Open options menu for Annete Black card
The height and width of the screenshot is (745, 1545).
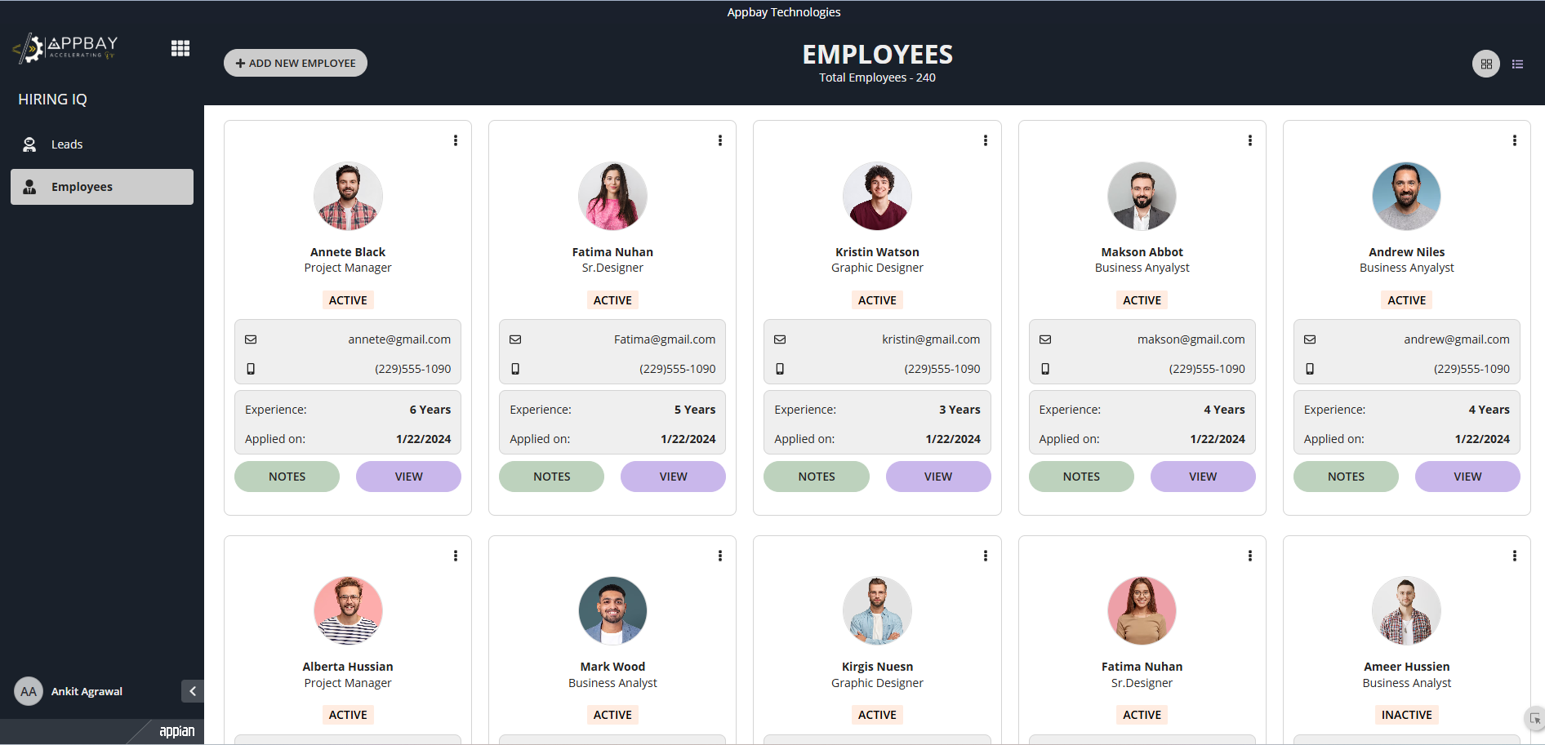tap(456, 140)
